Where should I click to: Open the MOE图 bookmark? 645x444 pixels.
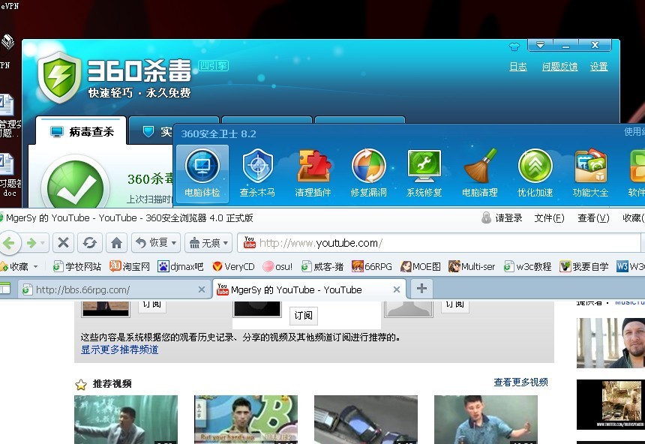421,267
